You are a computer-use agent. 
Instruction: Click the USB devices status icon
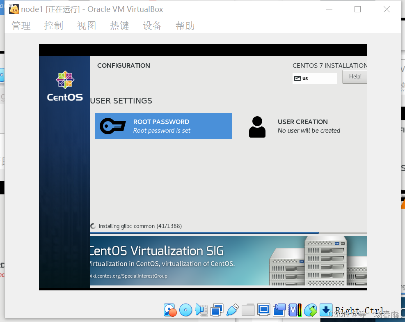pyautogui.click(x=233, y=310)
